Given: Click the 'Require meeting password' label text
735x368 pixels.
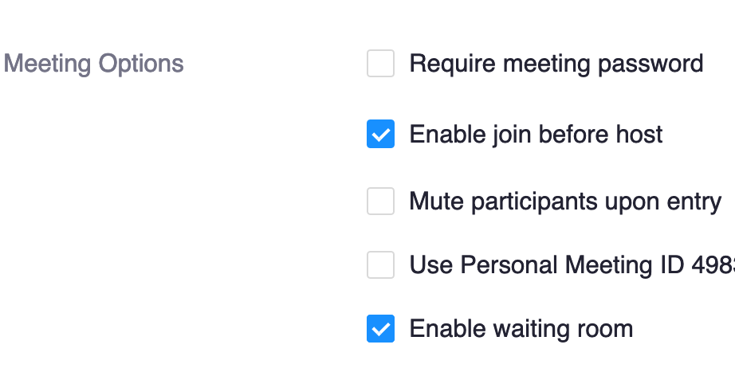Looking at the screenshot, I should click(556, 64).
